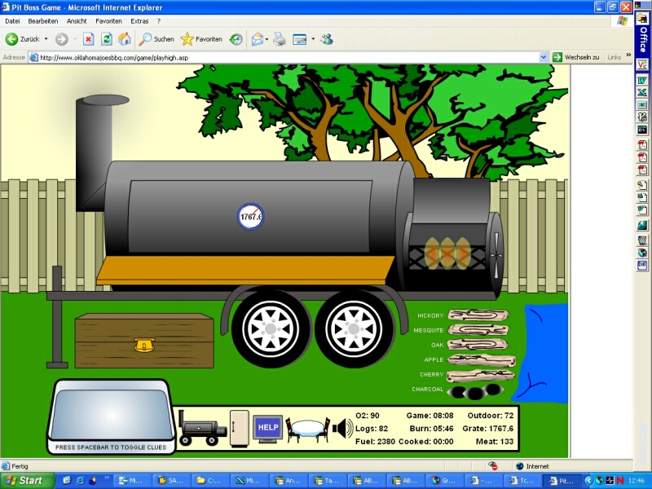
Task: Expand the edit button dropdown arrow
Action: pos(313,39)
